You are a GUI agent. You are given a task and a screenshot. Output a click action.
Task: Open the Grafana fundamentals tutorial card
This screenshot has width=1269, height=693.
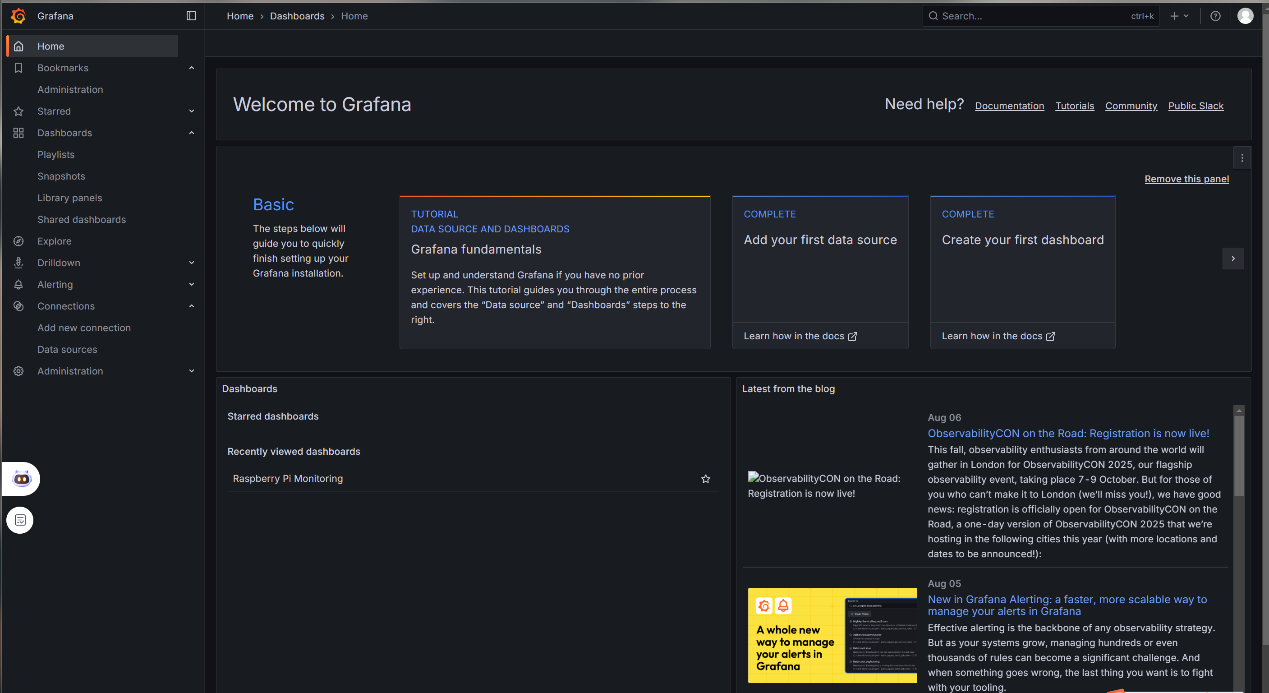(555, 272)
